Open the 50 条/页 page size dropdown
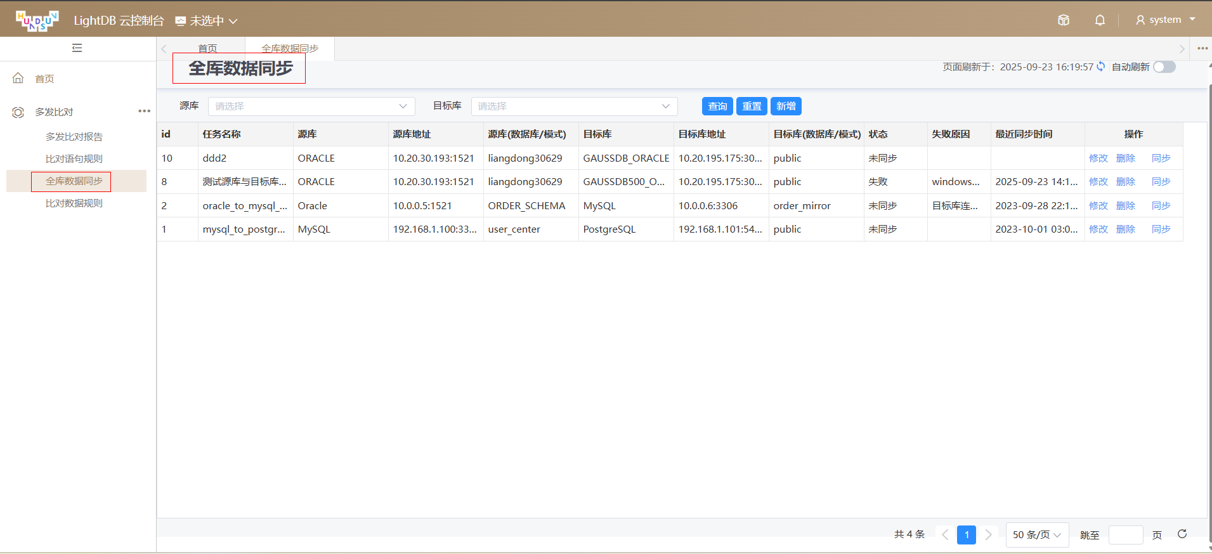This screenshot has height=554, width=1212. coord(1036,535)
